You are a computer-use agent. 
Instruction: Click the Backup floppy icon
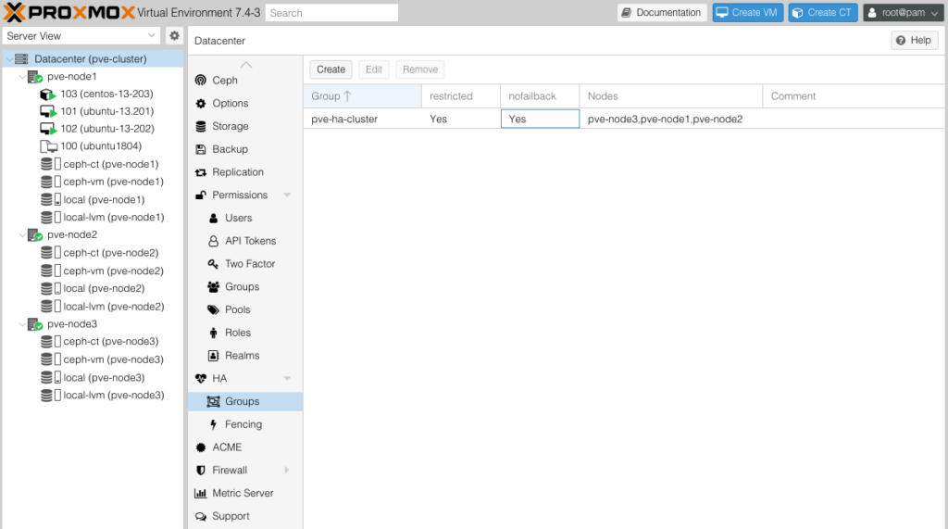[x=201, y=149]
